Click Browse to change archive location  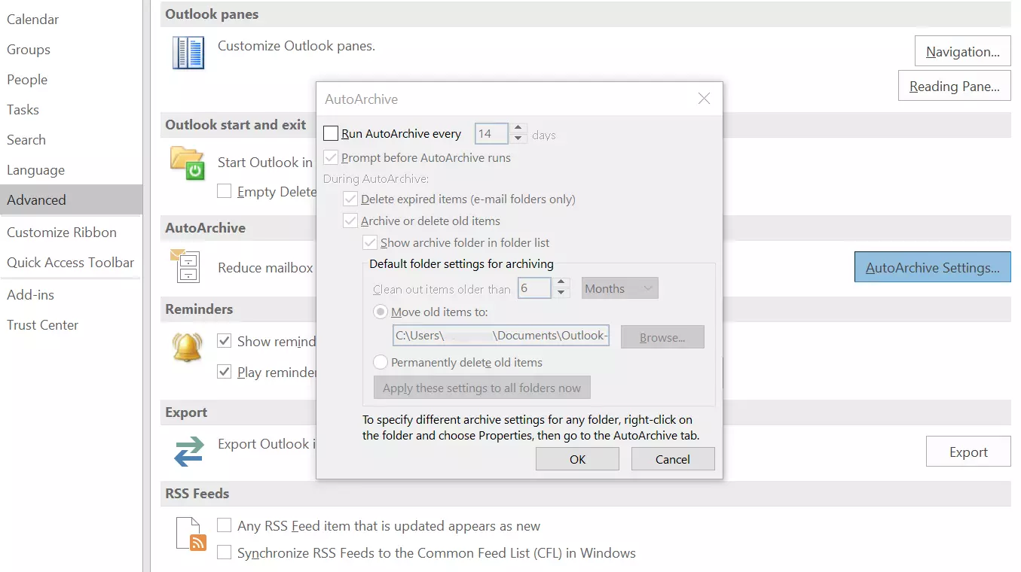pyautogui.click(x=662, y=336)
